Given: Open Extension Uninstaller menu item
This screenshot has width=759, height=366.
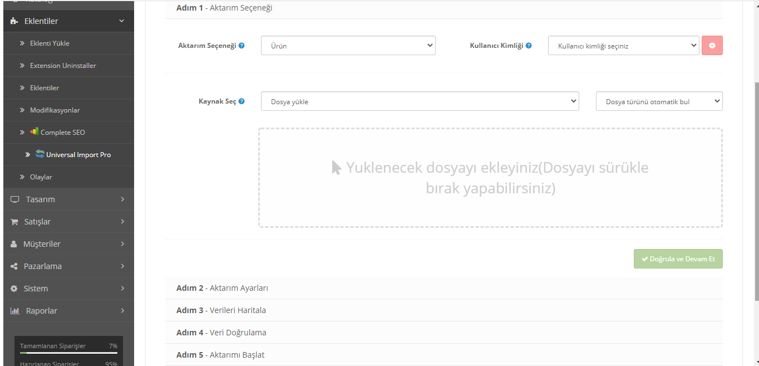Looking at the screenshot, I should 68,65.
